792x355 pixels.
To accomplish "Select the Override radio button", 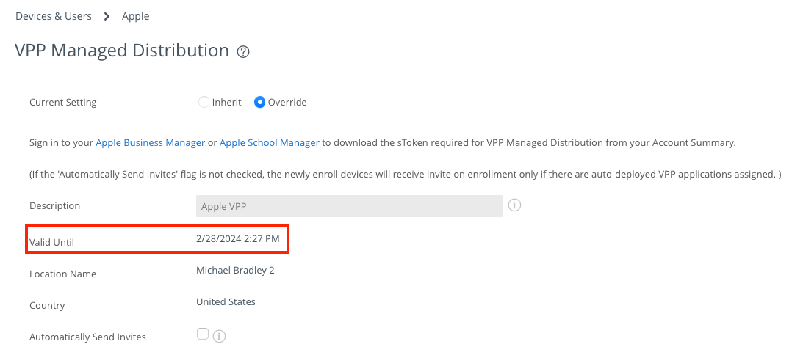I will tap(259, 102).
